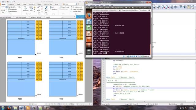The height and width of the screenshot is (110, 196).
Task: Click the Notepad++ zoom in toolbar icon
Action: 163,7
